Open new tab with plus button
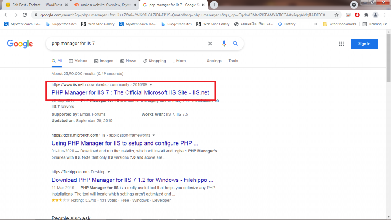This screenshot has width=391, height=220. (x=214, y=5)
